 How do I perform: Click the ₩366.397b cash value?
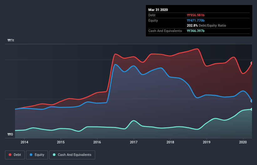[x=196, y=31]
